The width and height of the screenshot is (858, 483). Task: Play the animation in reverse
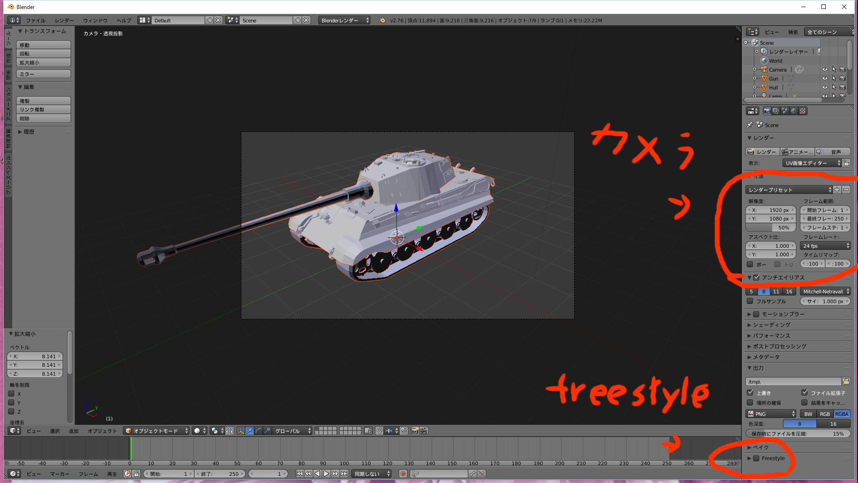tap(317, 474)
